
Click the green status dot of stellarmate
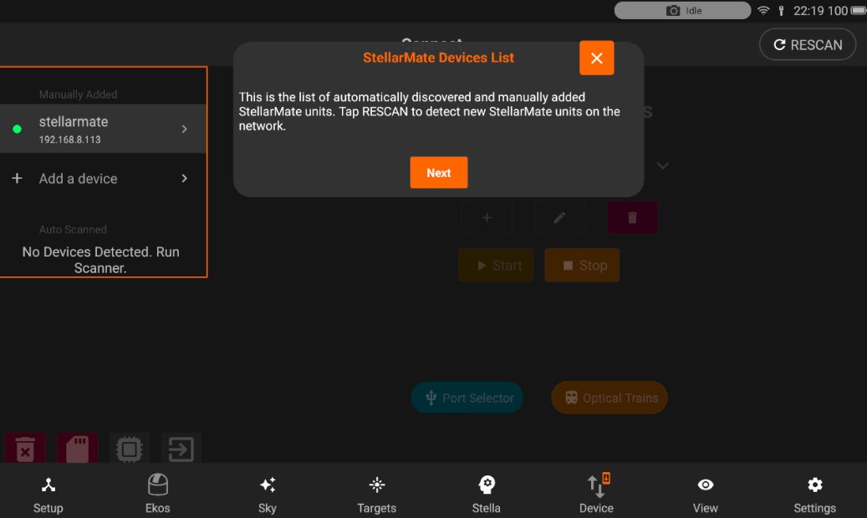pyautogui.click(x=18, y=129)
